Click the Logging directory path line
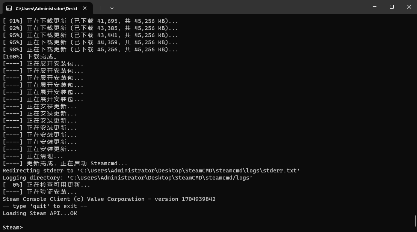This screenshot has width=417, height=232. 128,178
